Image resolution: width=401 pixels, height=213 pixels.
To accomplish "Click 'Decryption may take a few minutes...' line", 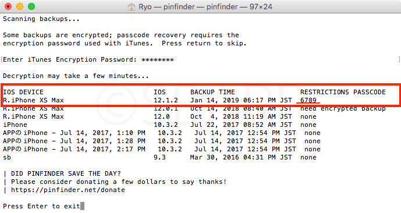I will coord(76,76).
